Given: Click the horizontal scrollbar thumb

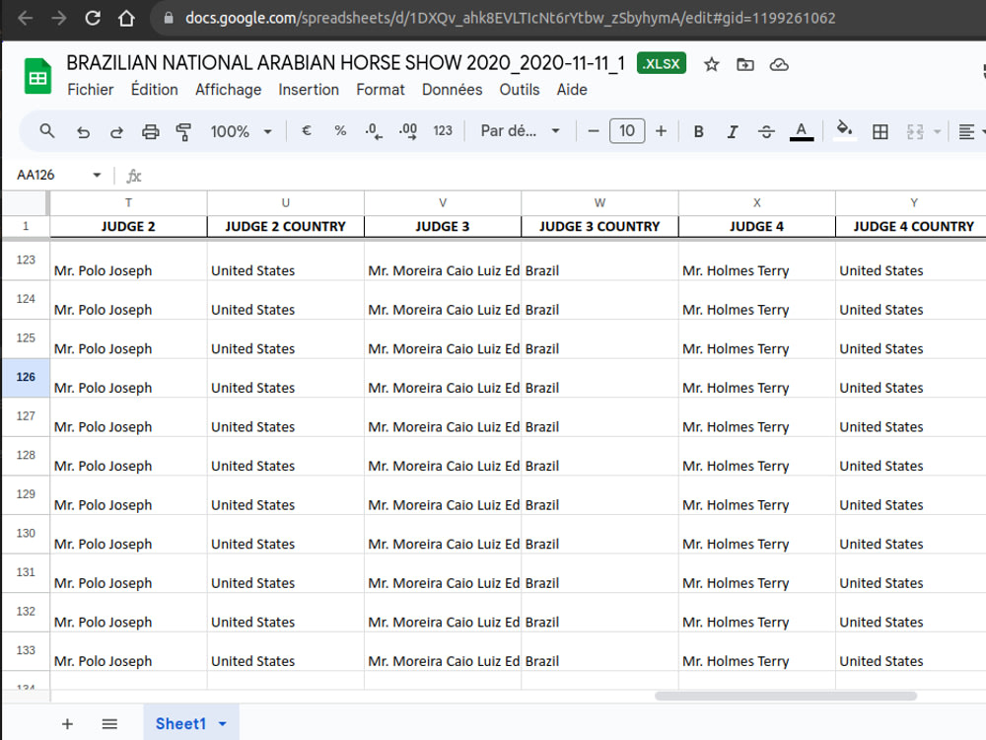Looking at the screenshot, I should (x=786, y=696).
